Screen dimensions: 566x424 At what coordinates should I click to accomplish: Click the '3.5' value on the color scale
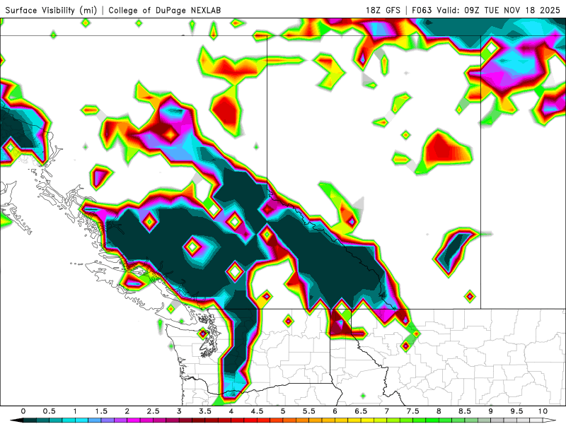pyautogui.click(x=205, y=411)
